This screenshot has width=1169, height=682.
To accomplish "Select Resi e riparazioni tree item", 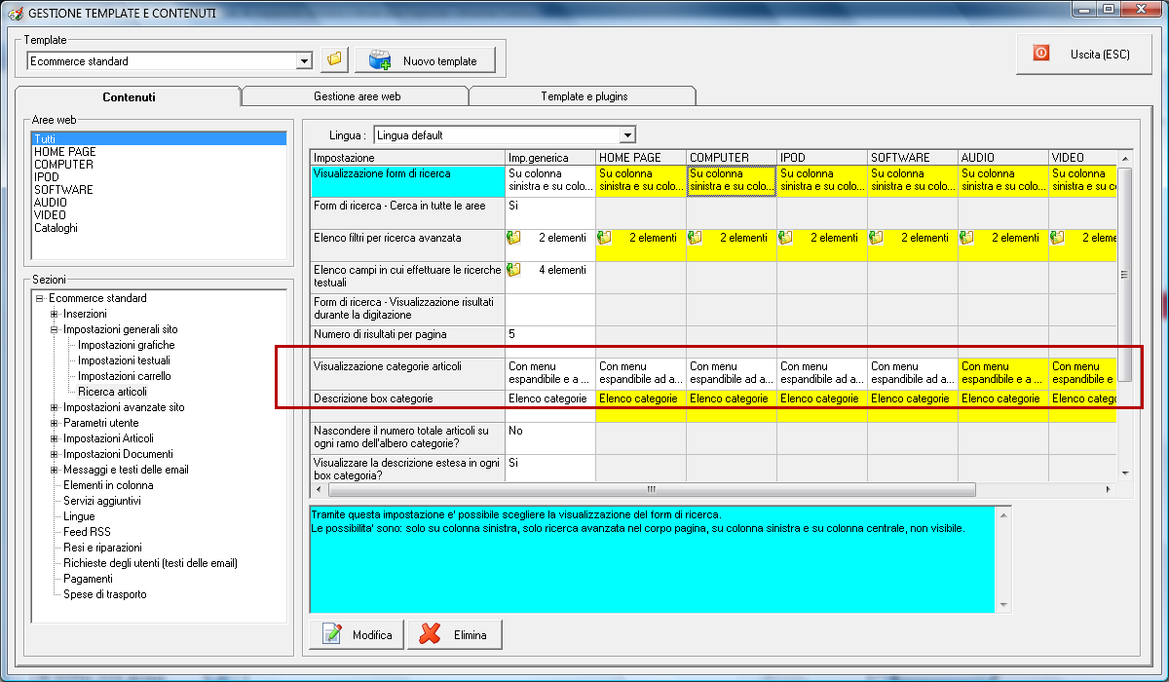I will point(102,548).
